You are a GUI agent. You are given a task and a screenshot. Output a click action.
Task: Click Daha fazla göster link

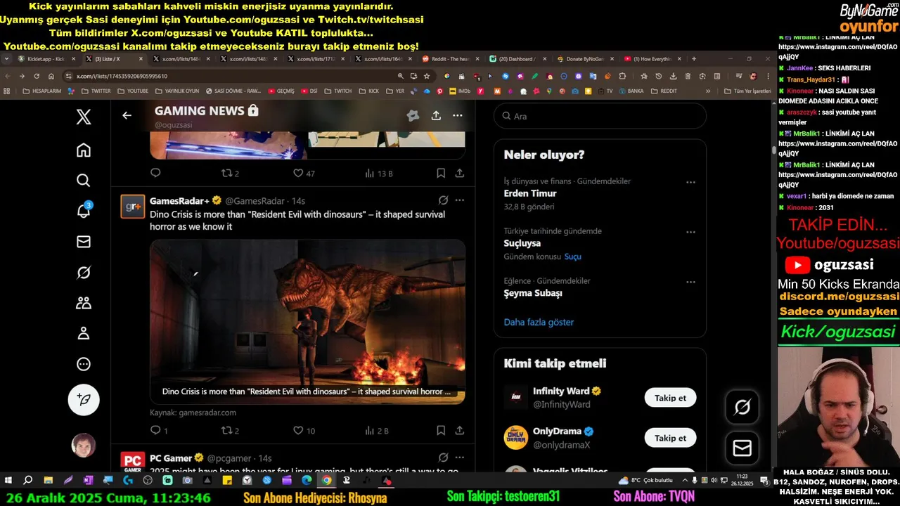tap(539, 322)
